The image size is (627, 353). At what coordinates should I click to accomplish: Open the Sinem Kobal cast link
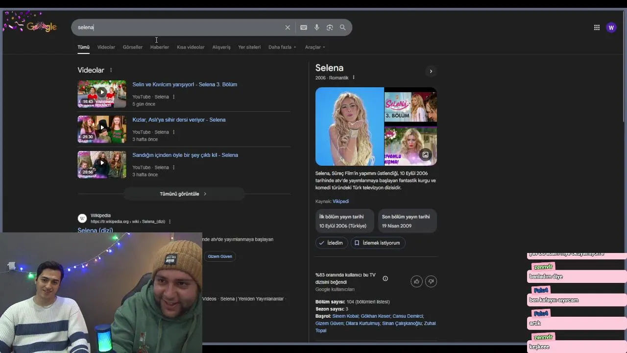click(x=345, y=316)
